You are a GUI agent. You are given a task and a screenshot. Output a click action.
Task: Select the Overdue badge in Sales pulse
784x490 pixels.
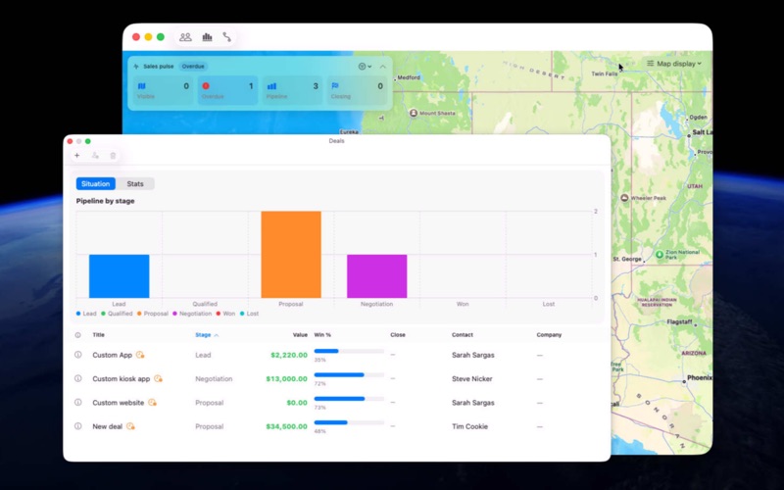pos(193,66)
